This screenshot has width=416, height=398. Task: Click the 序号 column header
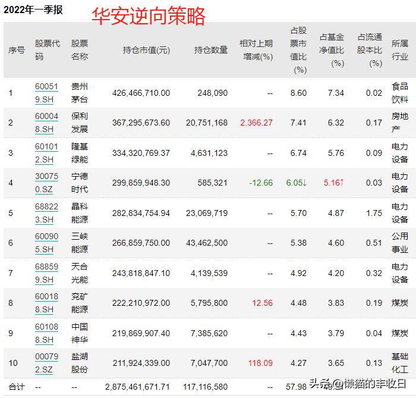(17, 50)
